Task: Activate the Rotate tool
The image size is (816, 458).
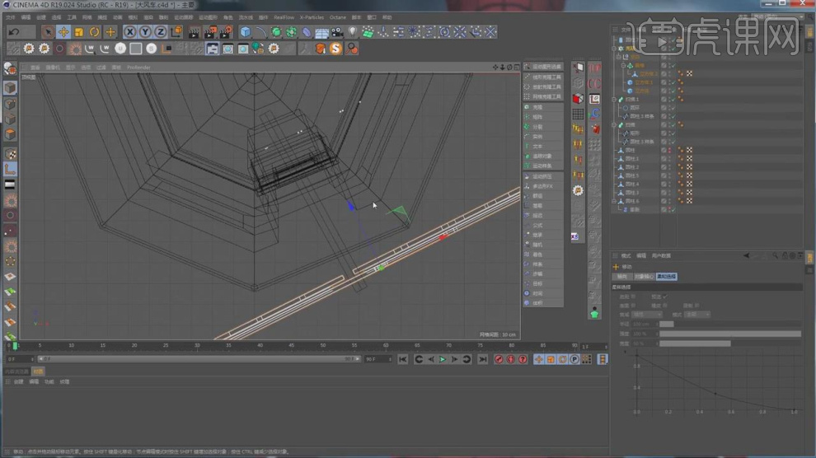Action: [x=95, y=32]
